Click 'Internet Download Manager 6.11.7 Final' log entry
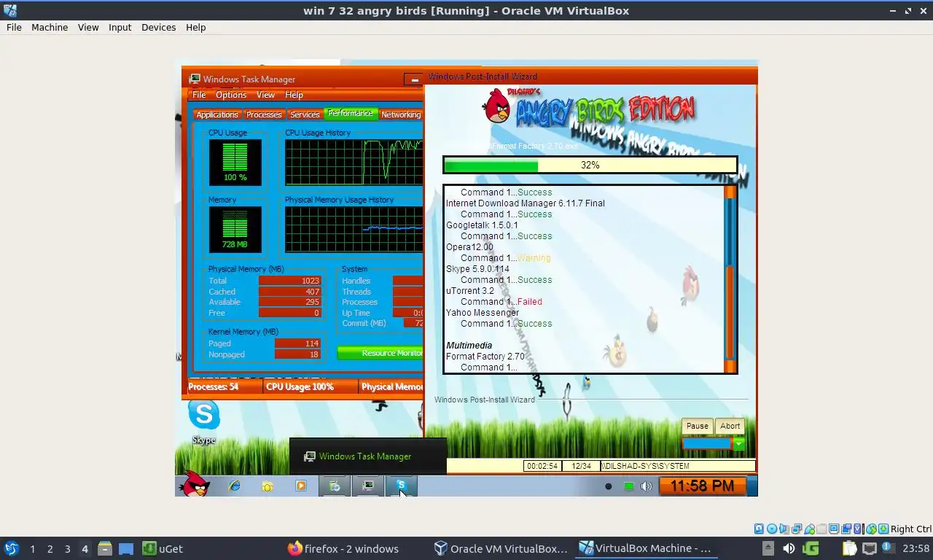The image size is (933, 560). (526, 203)
